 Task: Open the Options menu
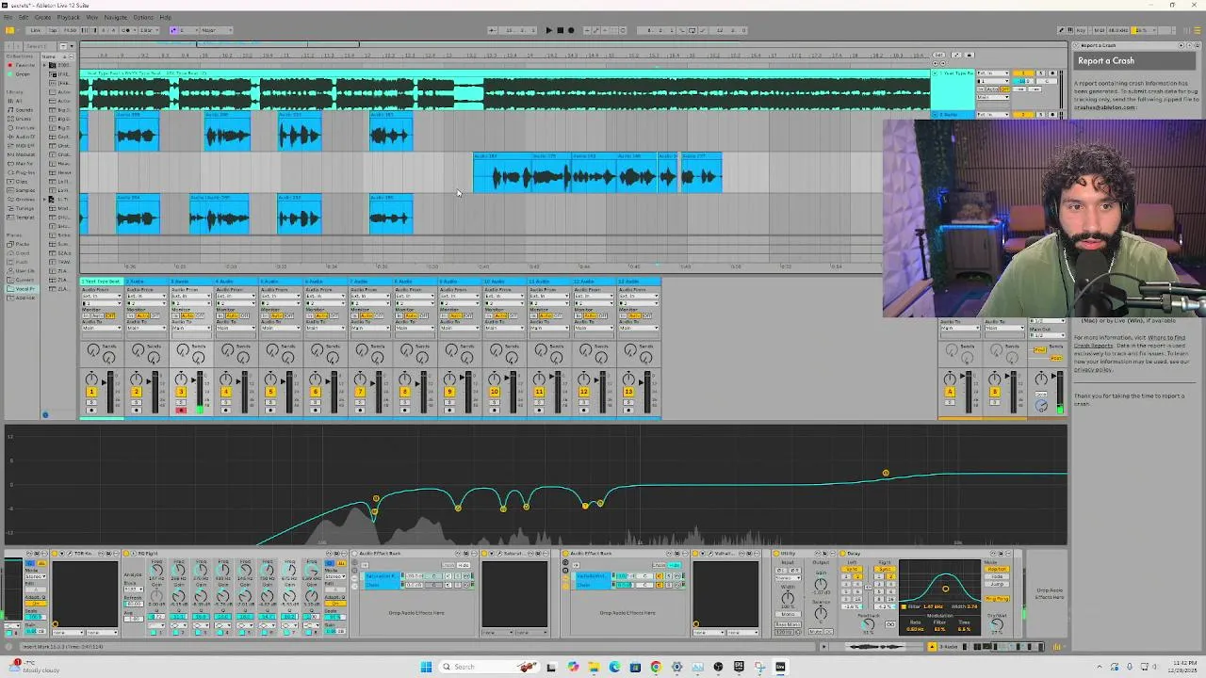pos(143,17)
